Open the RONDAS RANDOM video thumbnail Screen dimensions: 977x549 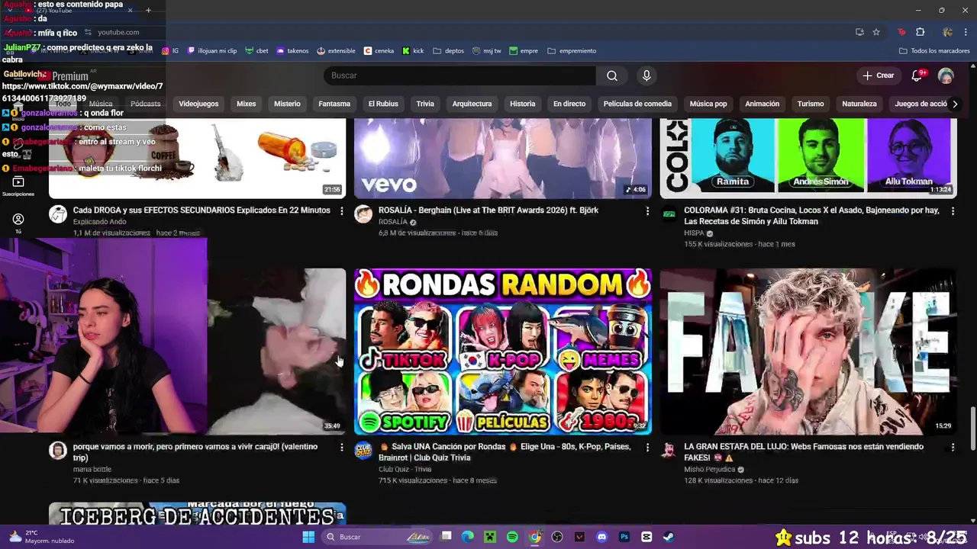tap(503, 352)
